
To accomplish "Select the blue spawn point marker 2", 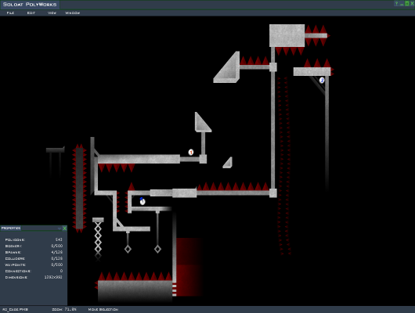I will tap(322, 80).
